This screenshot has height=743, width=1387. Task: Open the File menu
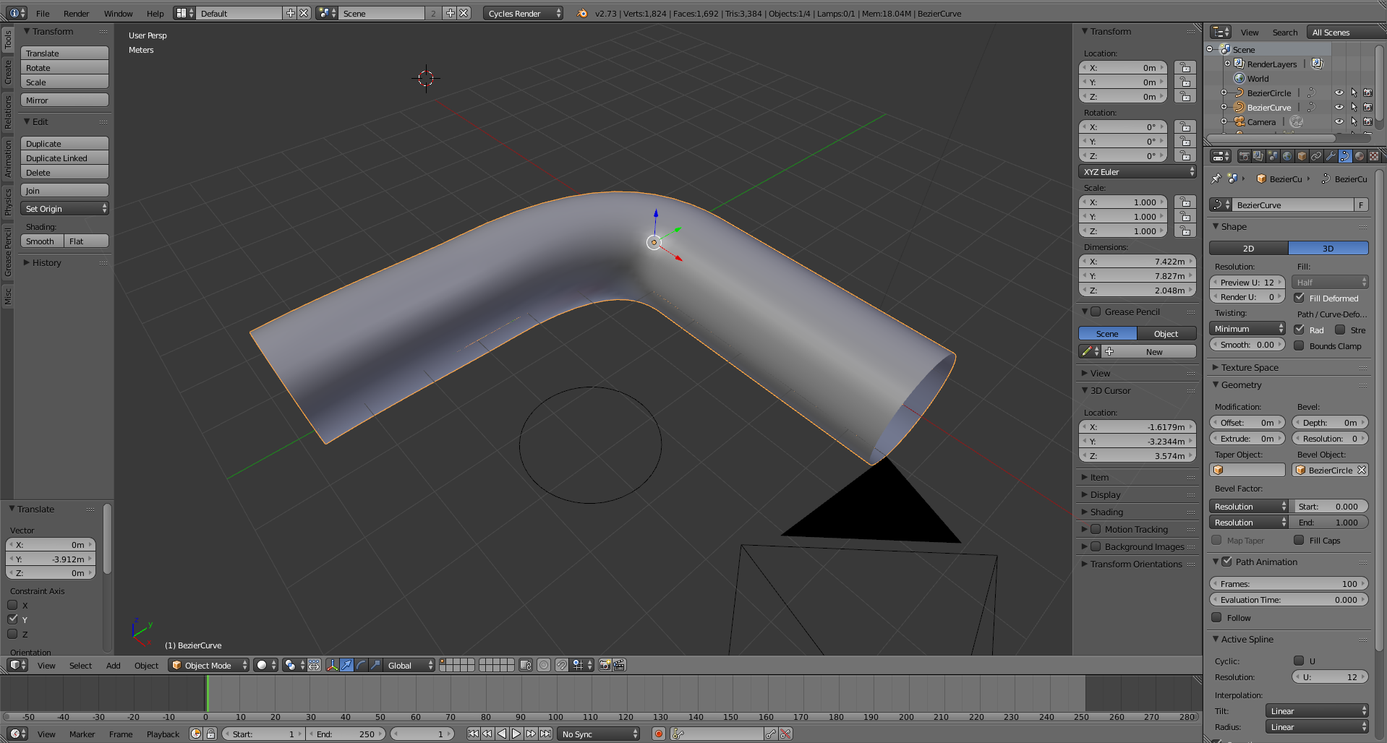(43, 13)
